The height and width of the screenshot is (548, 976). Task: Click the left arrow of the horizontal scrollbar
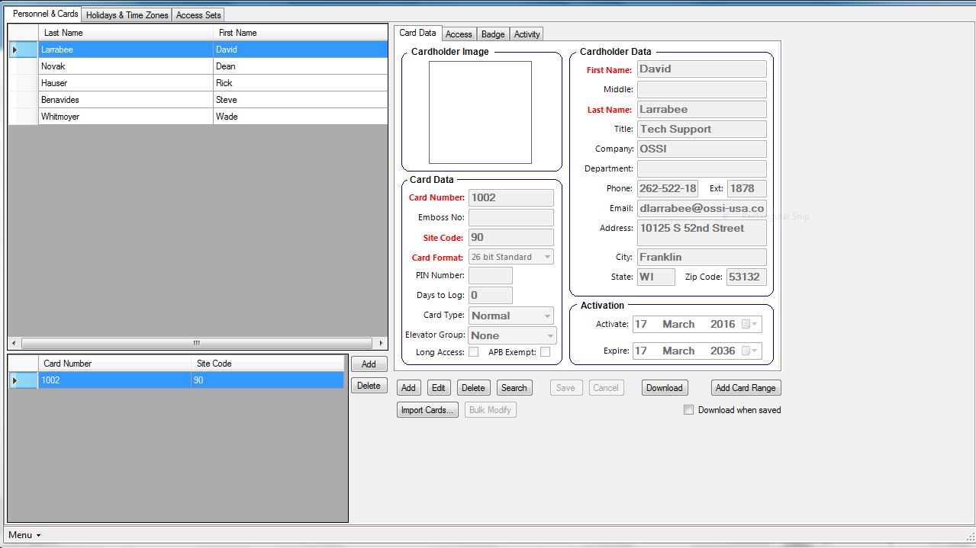[12, 344]
